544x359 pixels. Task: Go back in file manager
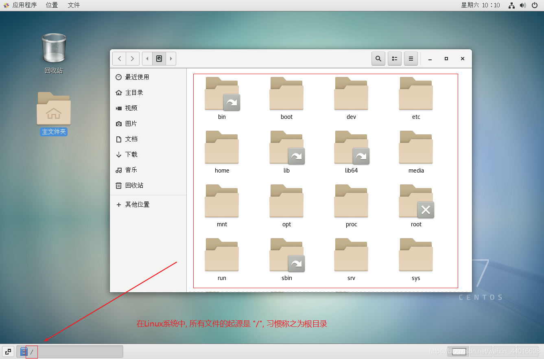119,59
